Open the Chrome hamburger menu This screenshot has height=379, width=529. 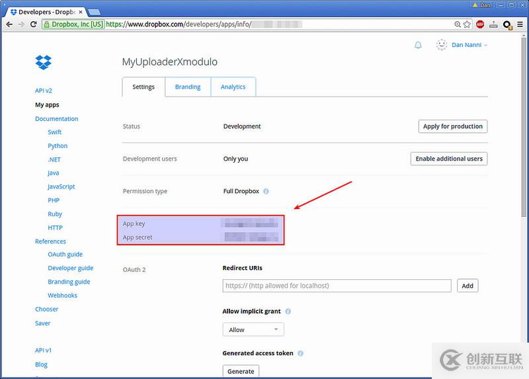[x=520, y=24]
